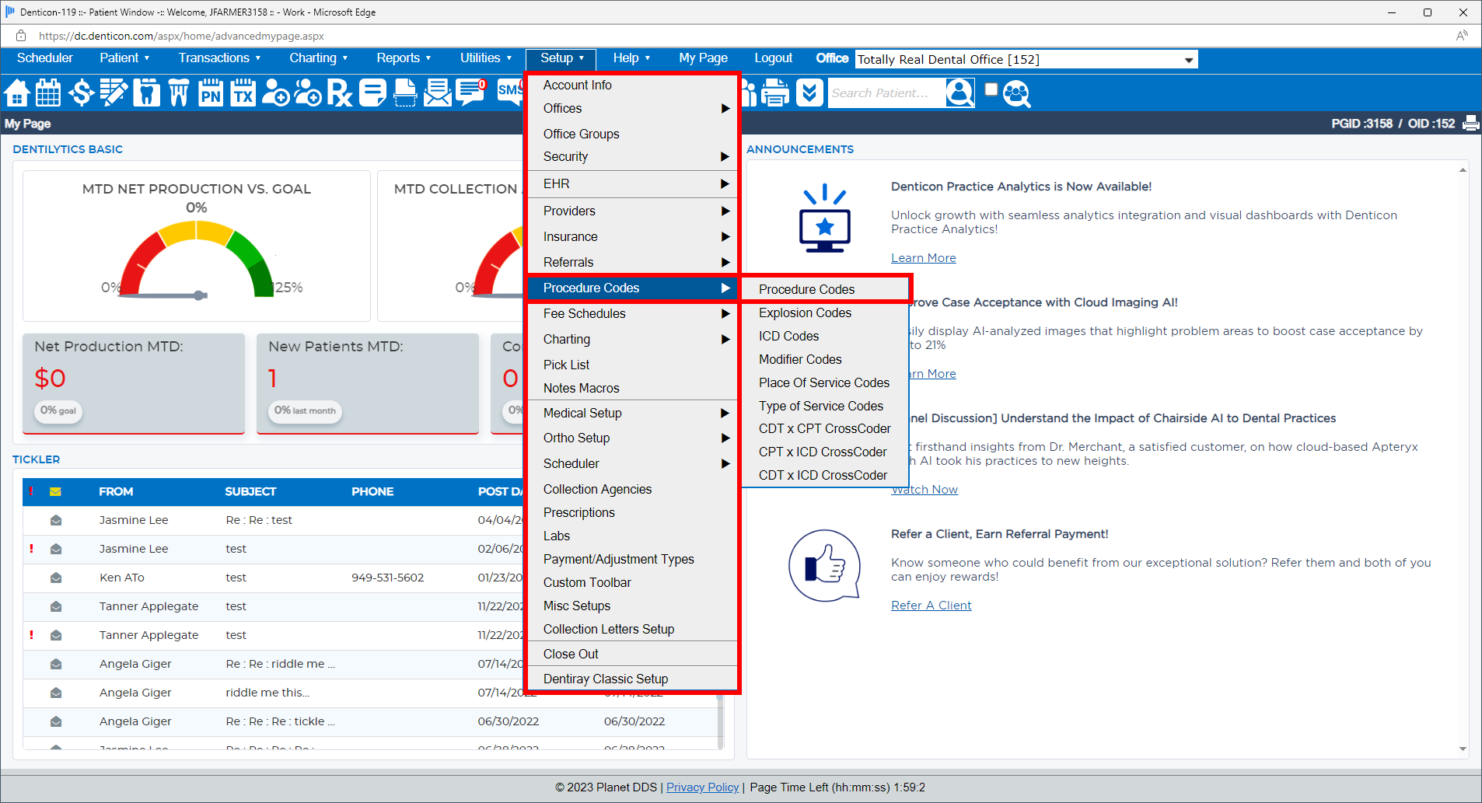Open Account Info from Setup menu
Viewport: 1482px width, 803px height.
pyautogui.click(x=632, y=86)
